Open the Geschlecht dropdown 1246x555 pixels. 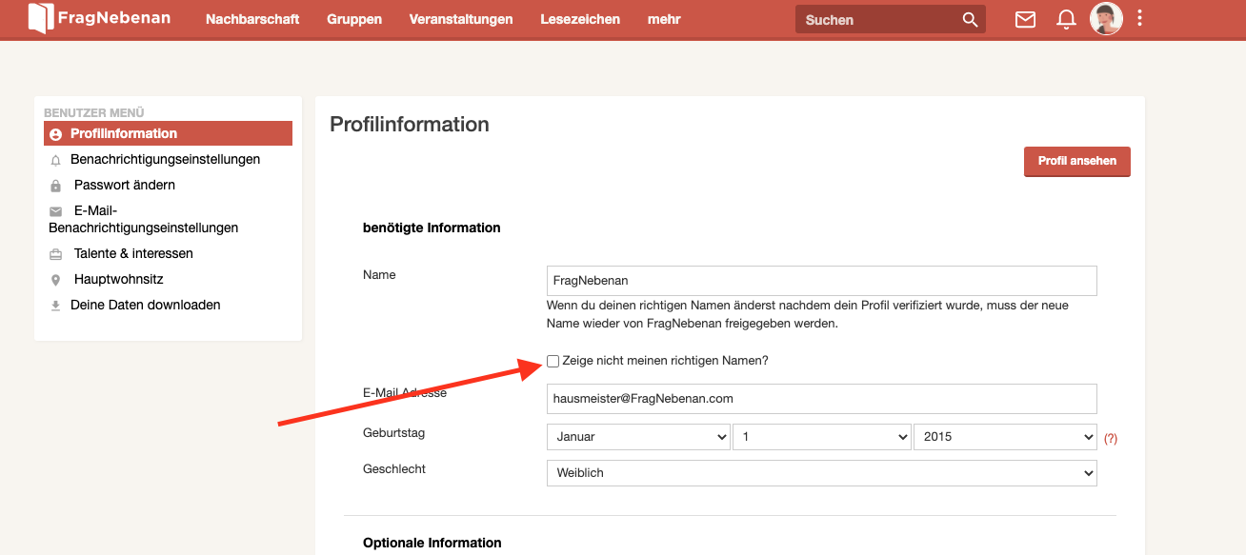click(x=821, y=473)
